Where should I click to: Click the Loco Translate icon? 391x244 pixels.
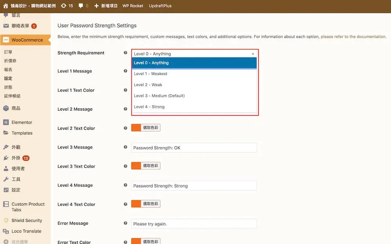[6, 231]
